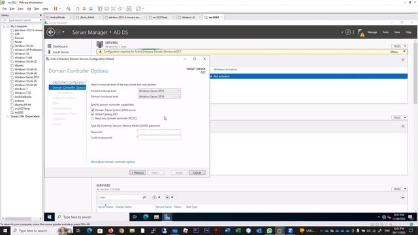
Task: Toggle Read only domain controller (RODC) checkbox
Action: [x=93, y=118]
